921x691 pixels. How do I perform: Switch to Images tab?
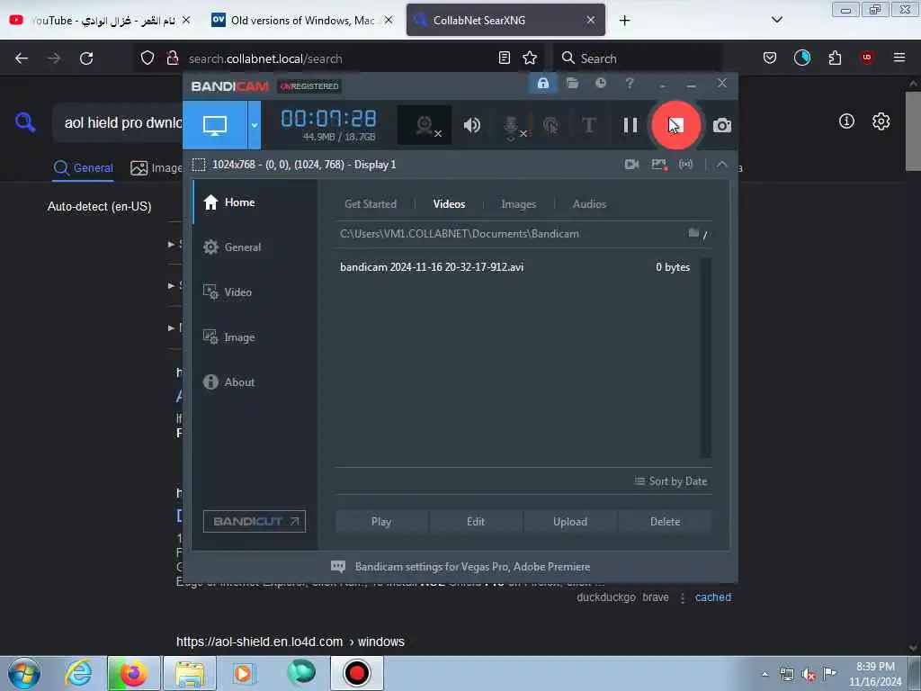point(518,204)
